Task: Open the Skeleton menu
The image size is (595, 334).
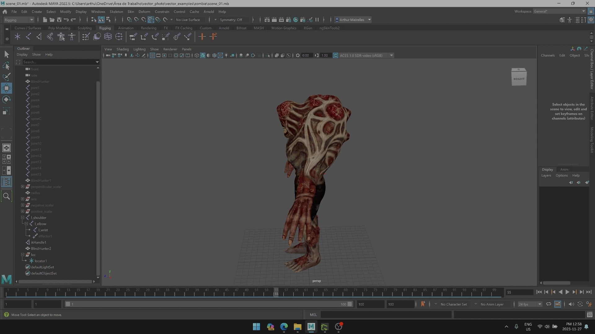Action: pos(116,11)
